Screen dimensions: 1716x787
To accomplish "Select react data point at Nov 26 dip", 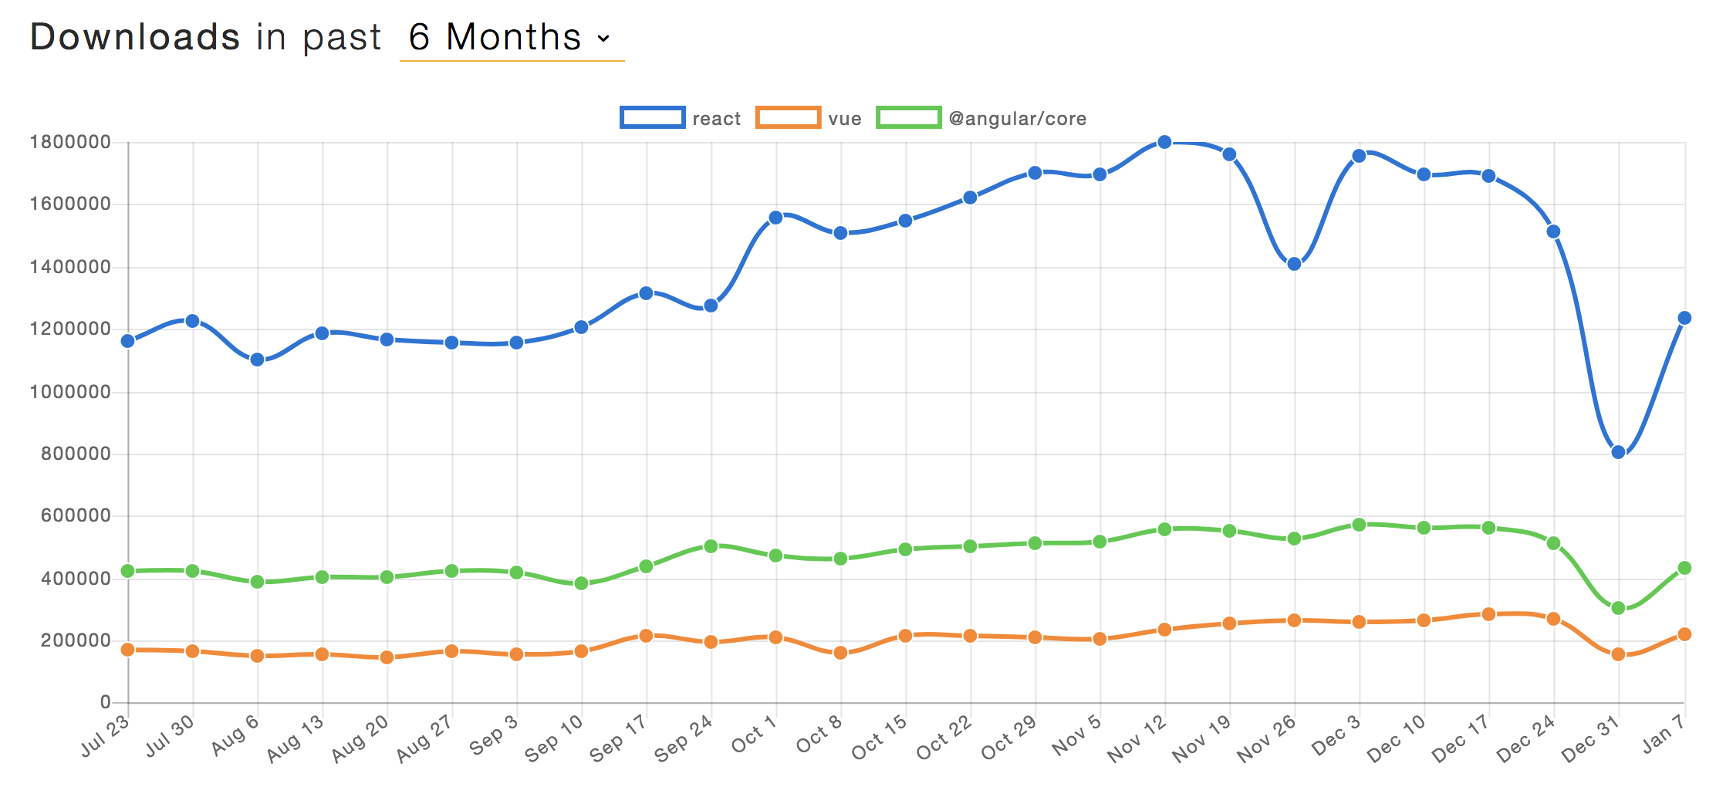I will (x=1294, y=264).
